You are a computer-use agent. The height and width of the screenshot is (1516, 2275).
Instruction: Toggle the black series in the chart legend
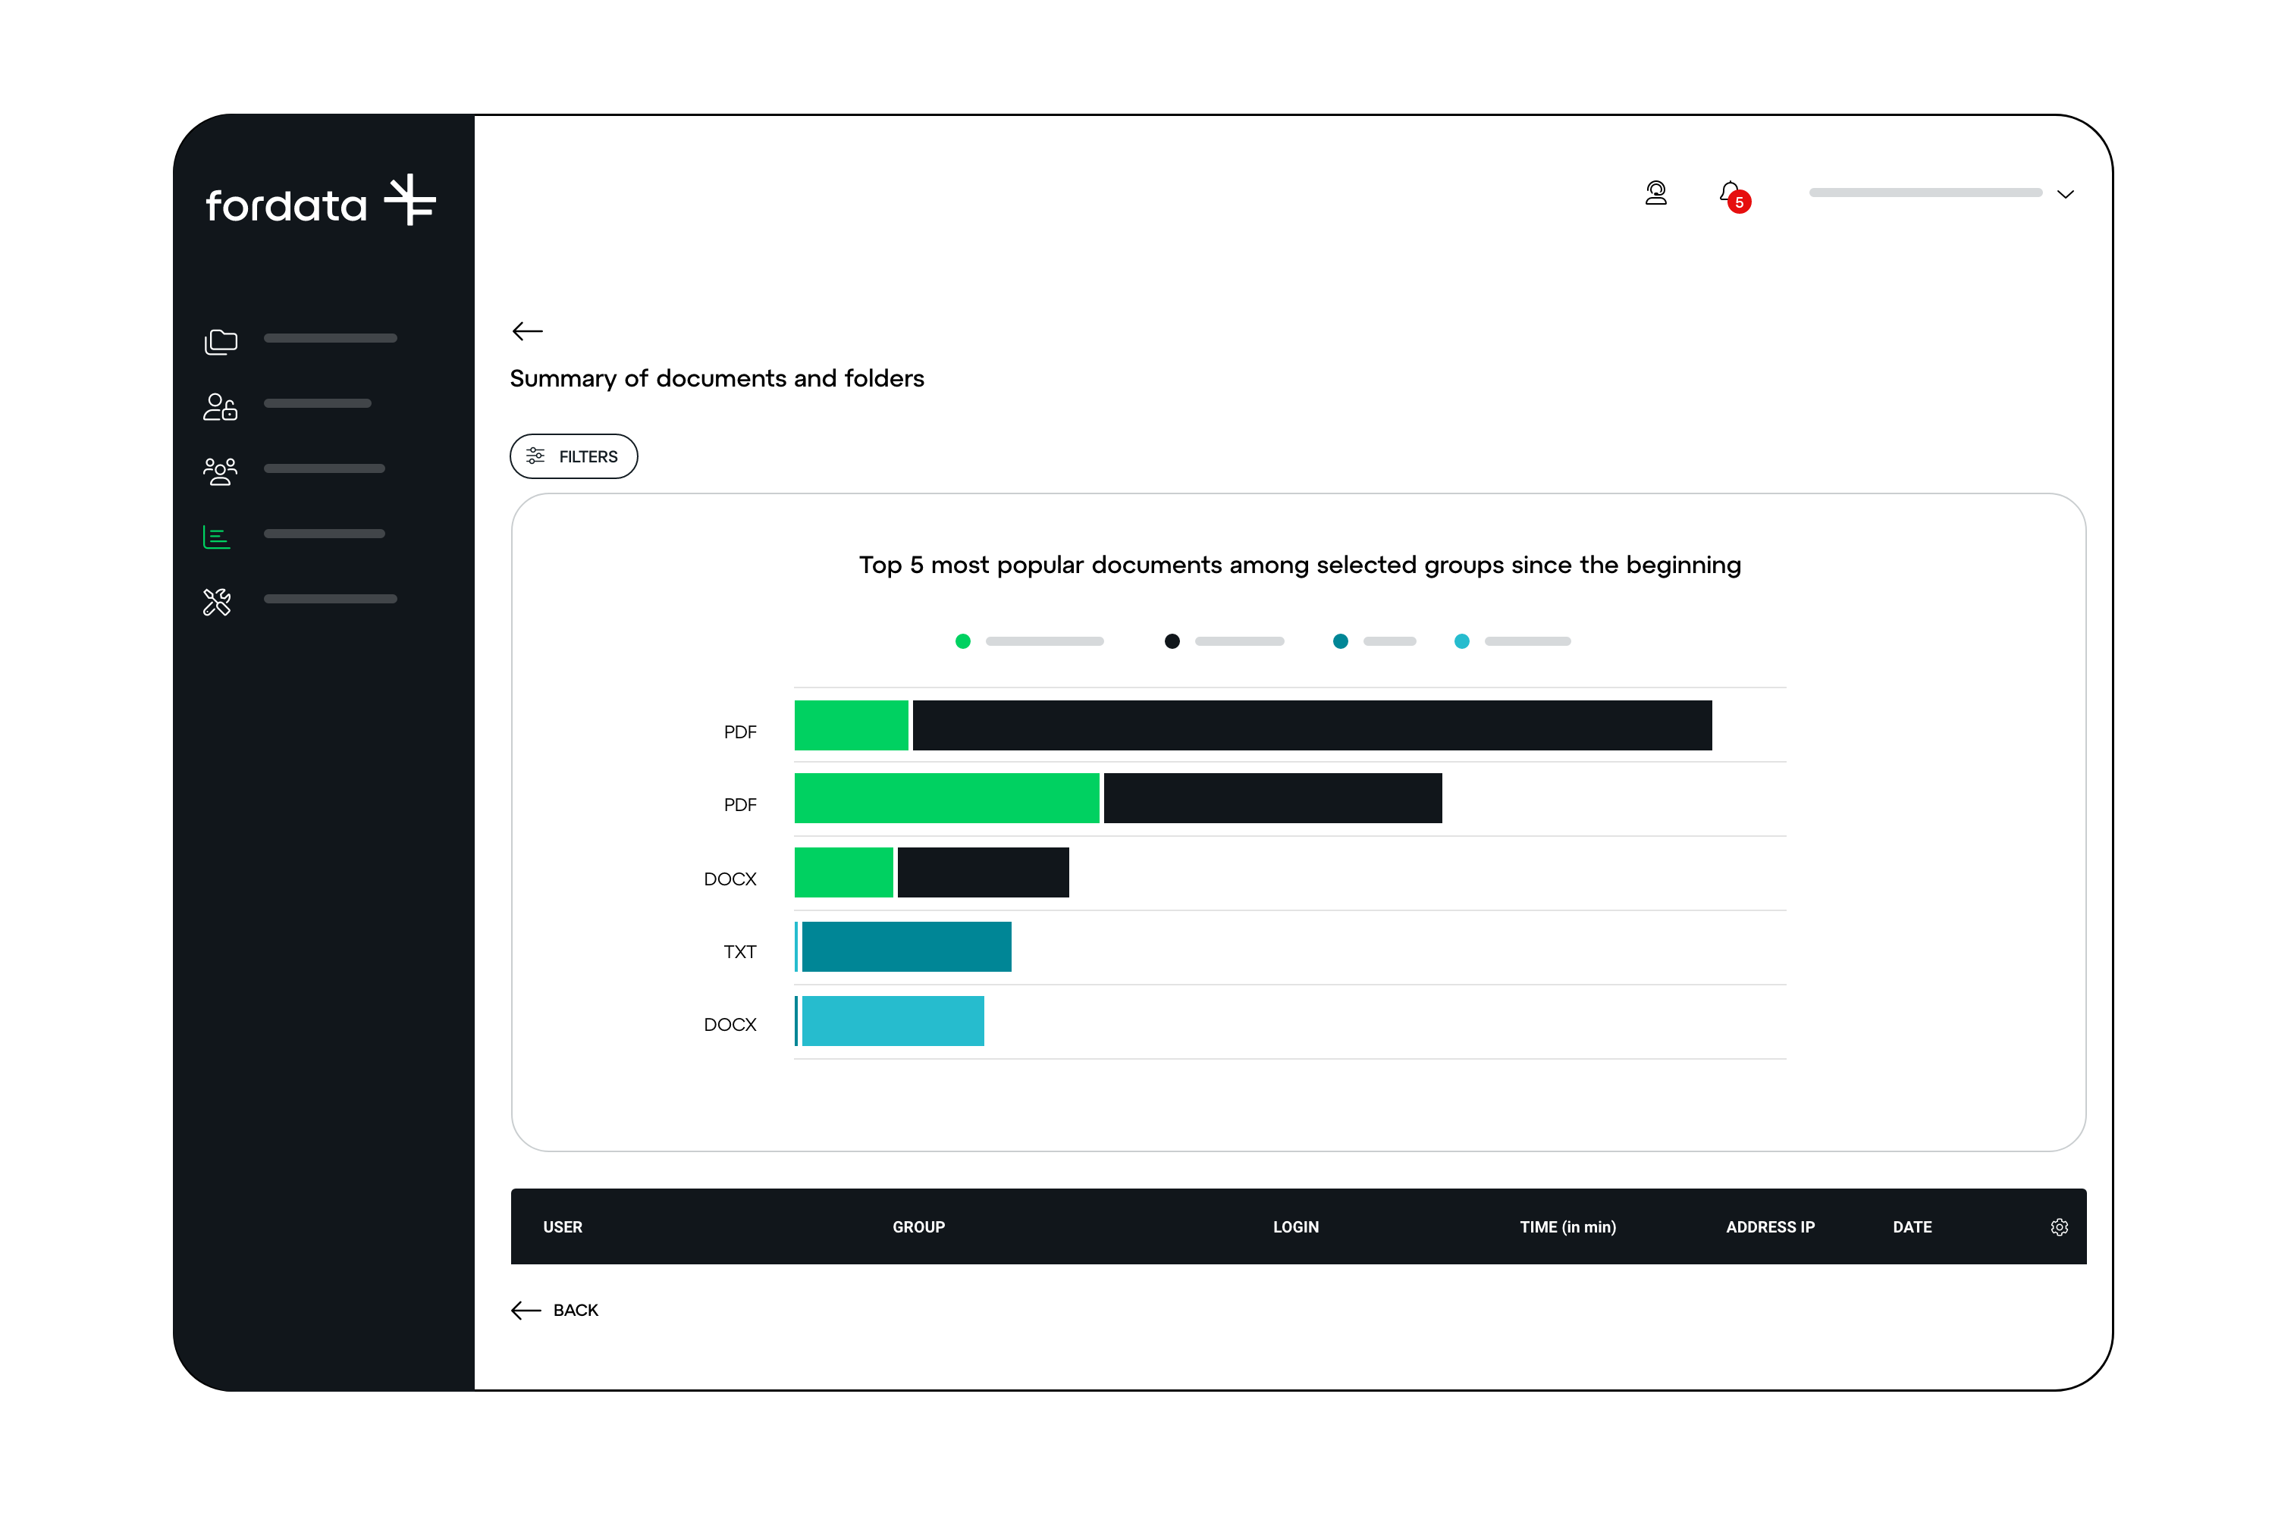tap(1172, 641)
